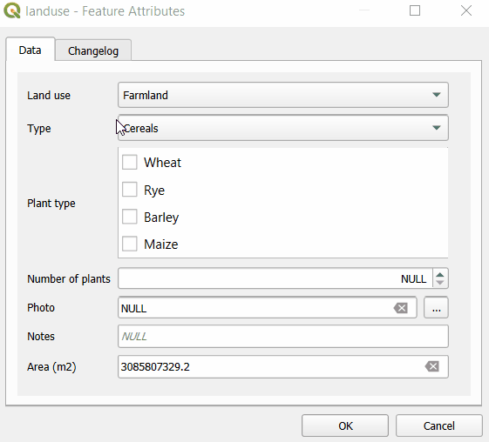
Task: Close the Feature Attributes window
Action: click(x=466, y=10)
